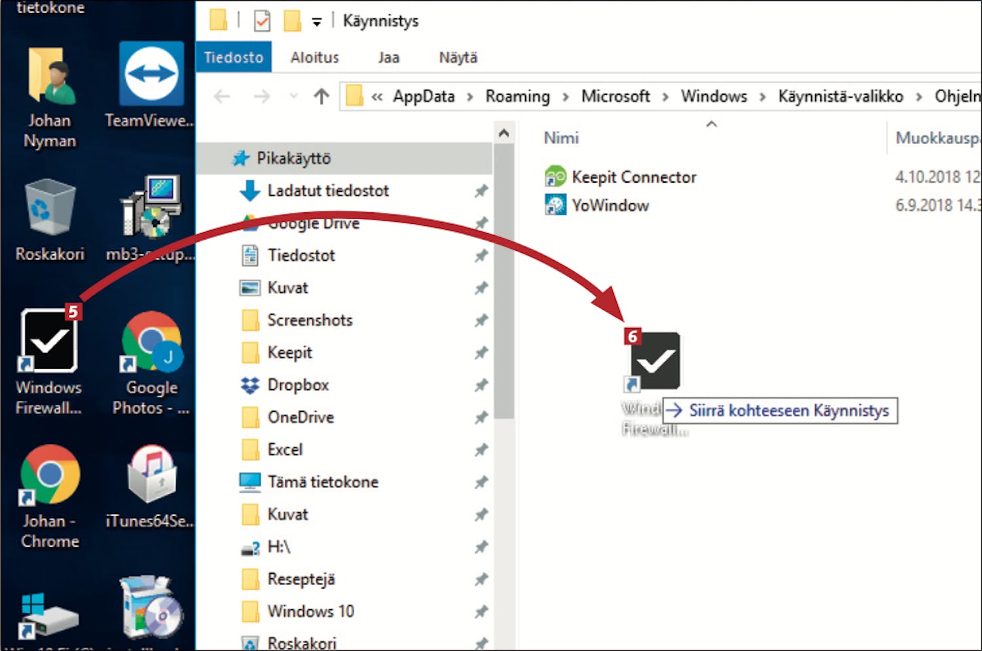Viewport: 982px width, 651px height.
Task: Unpin OneDrive using its pin icon
Action: tap(481, 417)
